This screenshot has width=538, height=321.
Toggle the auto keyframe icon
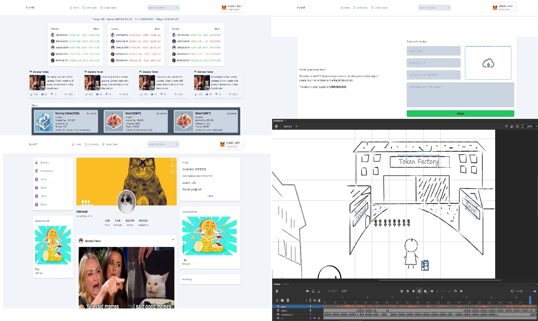click(x=419, y=291)
